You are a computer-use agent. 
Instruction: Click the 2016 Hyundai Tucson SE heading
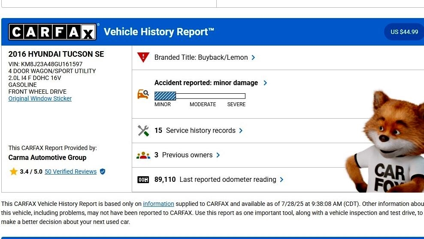click(x=56, y=54)
